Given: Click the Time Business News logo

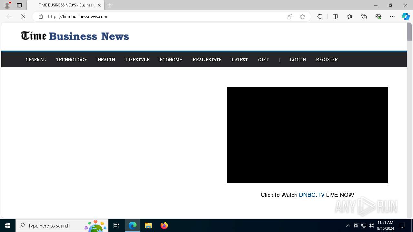Looking at the screenshot, I should click(75, 36).
